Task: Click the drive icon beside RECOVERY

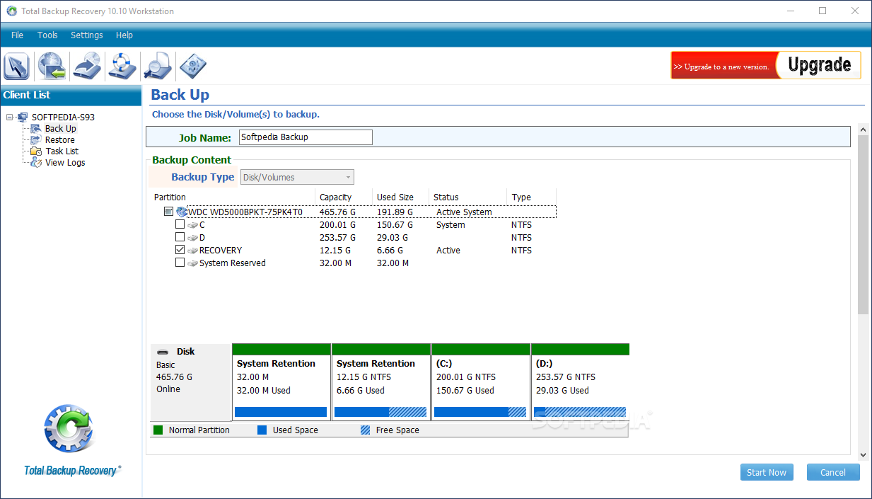Action: (x=193, y=251)
